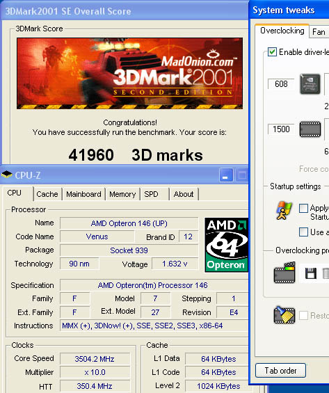Click the System tweaks window title bar

289,10
